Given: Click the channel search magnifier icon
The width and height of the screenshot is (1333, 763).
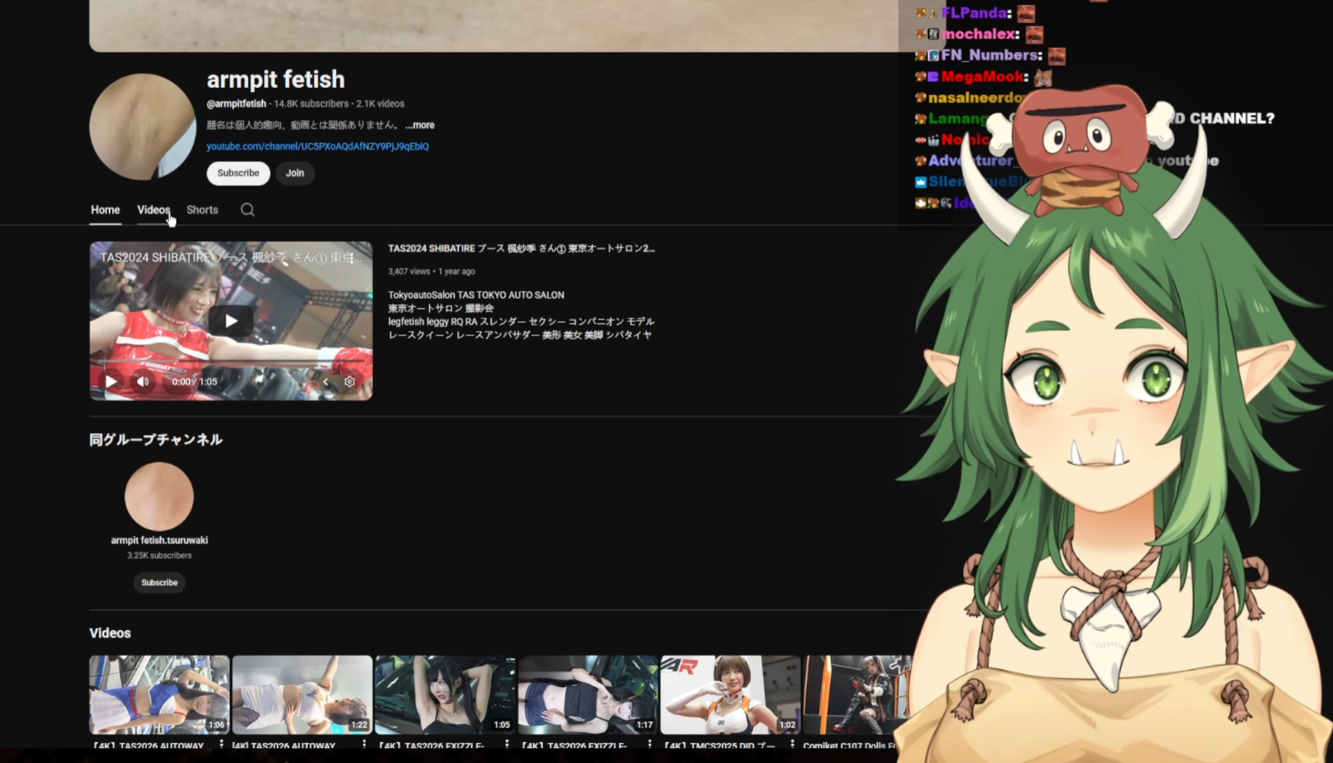Looking at the screenshot, I should click(247, 210).
